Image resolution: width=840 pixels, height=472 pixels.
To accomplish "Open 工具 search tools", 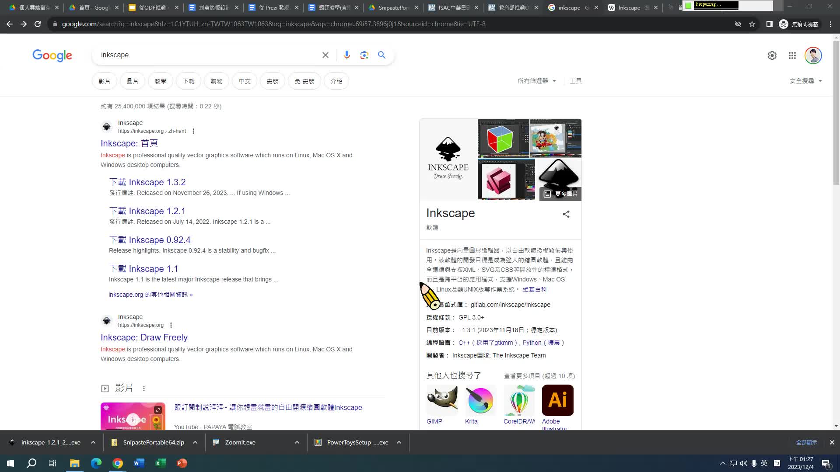I will 576,81.
